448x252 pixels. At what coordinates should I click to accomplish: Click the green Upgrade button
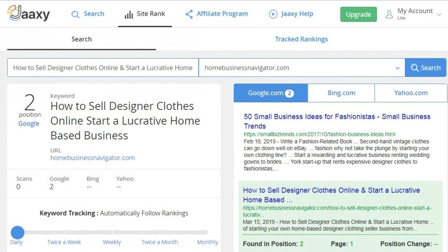(x=358, y=14)
